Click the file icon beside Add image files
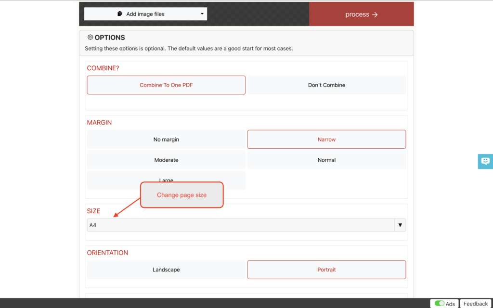 tap(120, 14)
